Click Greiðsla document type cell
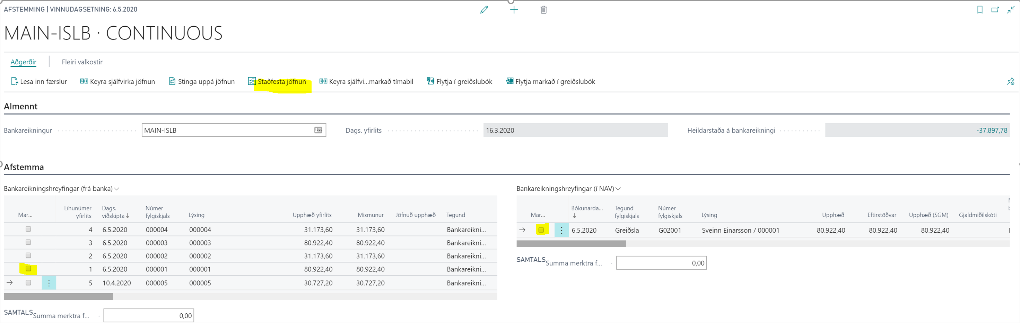1020x323 pixels. click(627, 230)
